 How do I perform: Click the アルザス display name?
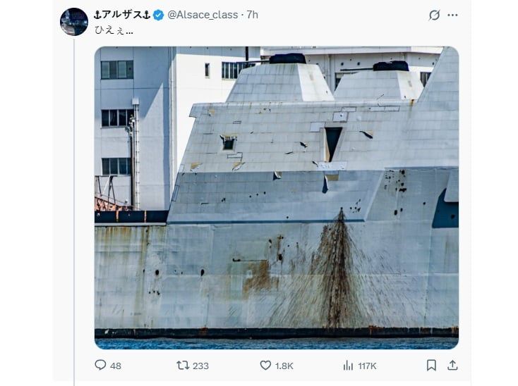[x=122, y=15]
